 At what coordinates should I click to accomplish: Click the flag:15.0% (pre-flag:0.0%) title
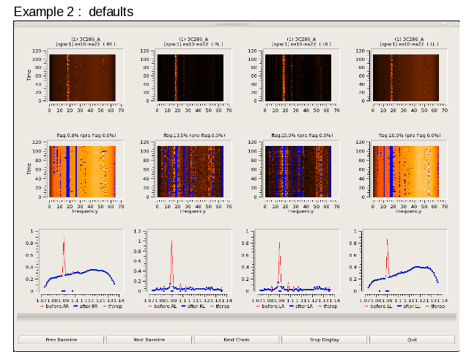(302, 135)
